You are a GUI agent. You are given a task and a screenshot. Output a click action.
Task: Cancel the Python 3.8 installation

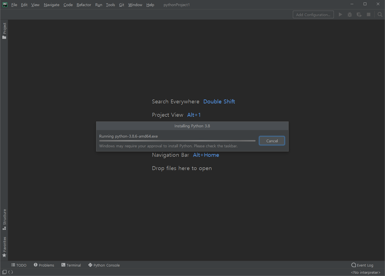click(x=272, y=141)
